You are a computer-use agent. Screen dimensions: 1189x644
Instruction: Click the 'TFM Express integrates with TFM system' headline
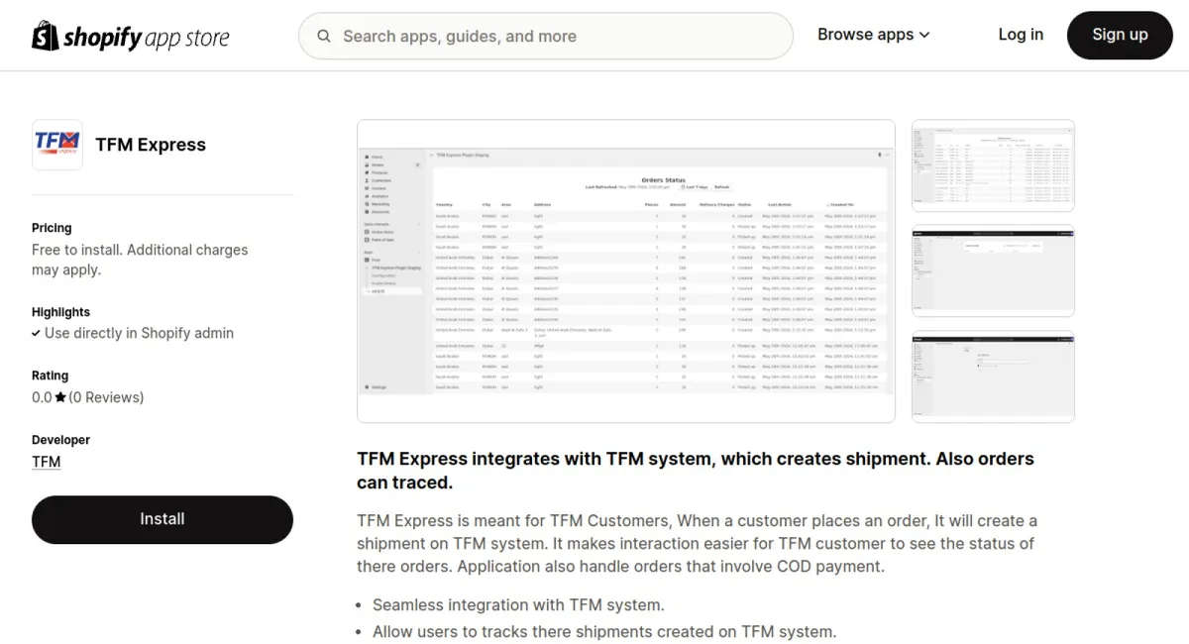click(x=696, y=471)
